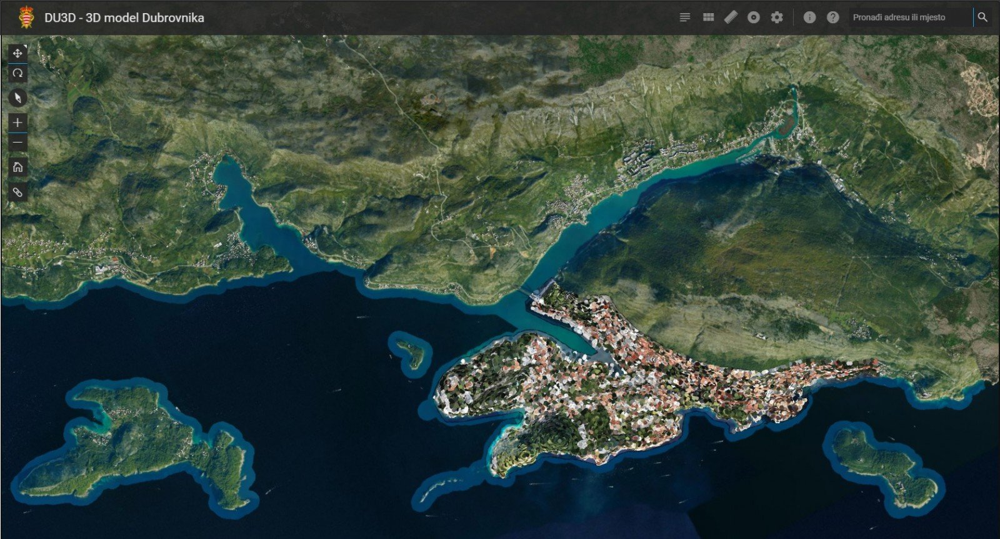
Task: Open the basemap gallery grid
Action: pyautogui.click(x=708, y=18)
